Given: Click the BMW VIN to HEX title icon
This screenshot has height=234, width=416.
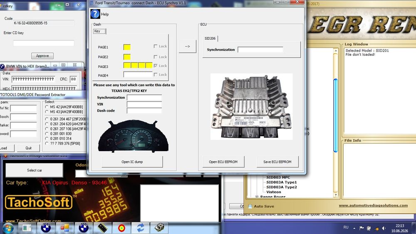Looking at the screenshot, I should [2, 66].
